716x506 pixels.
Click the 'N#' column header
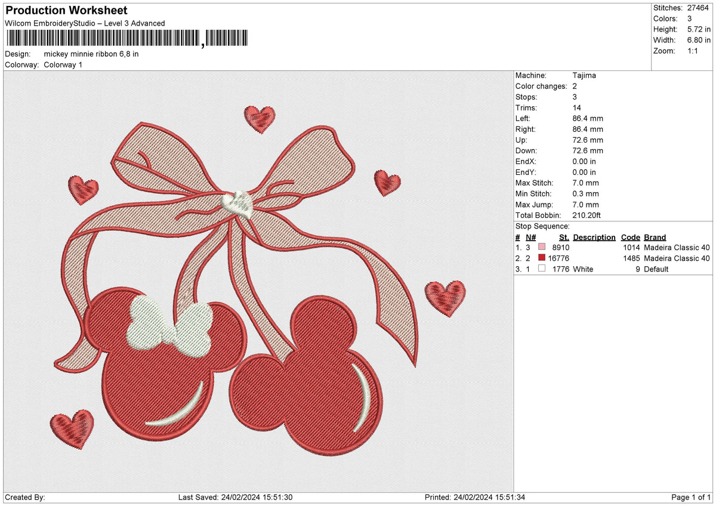(531, 237)
